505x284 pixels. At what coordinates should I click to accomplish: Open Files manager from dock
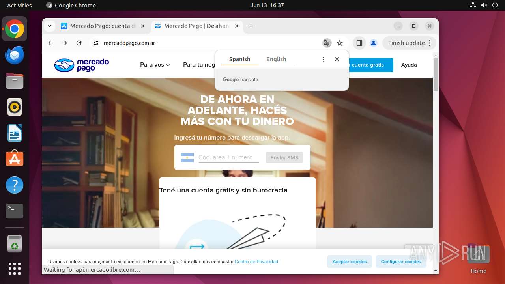click(15, 81)
